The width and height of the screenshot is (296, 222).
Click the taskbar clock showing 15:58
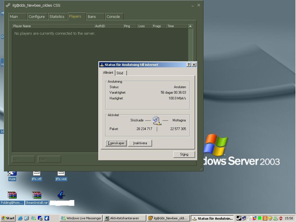coord(289,218)
